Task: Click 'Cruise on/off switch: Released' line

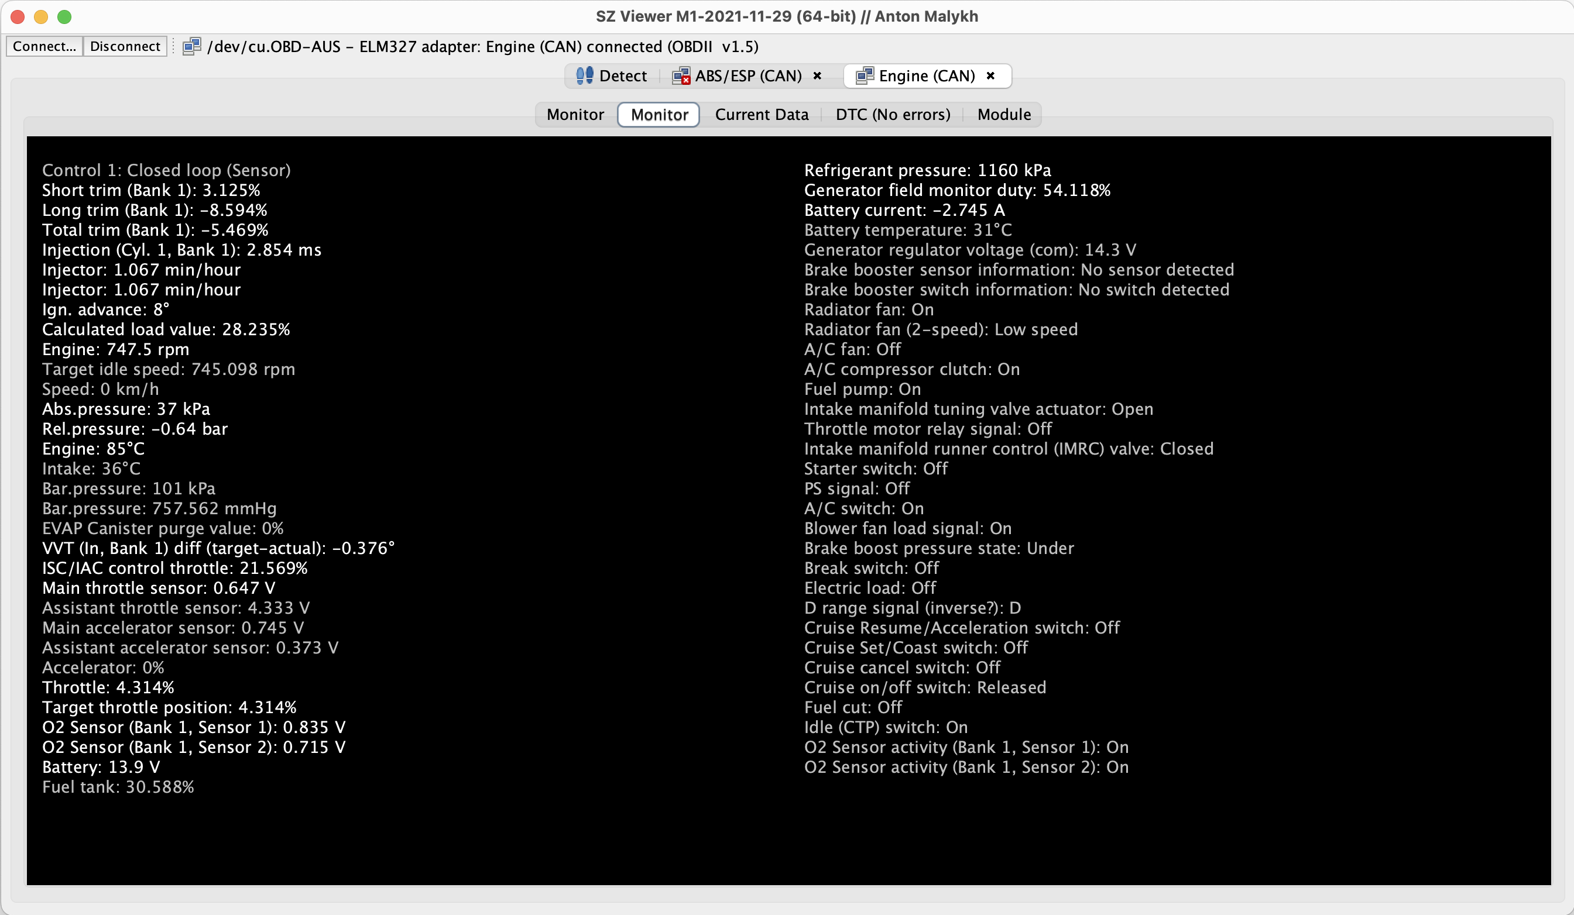Action: pyautogui.click(x=925, y=688)
